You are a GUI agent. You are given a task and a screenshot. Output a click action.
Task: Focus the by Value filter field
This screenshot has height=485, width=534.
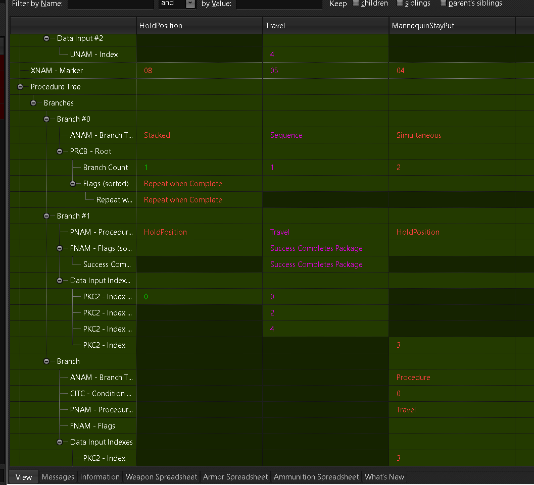pyautogui.click(x=279, y=4)
